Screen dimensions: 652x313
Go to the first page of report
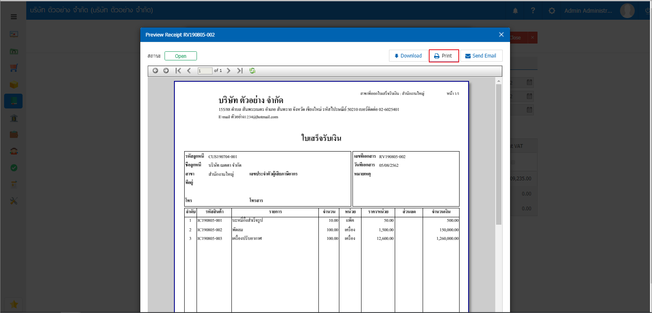coord(178,71)
